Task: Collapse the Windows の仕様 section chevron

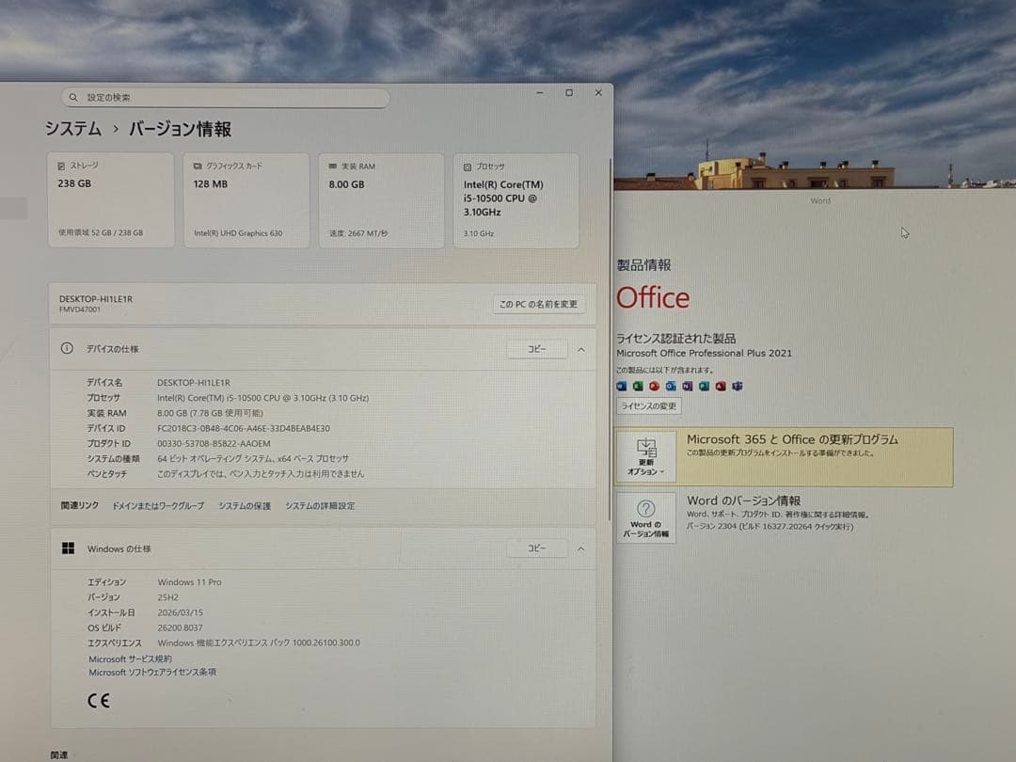Action: [x=581, y=548]
